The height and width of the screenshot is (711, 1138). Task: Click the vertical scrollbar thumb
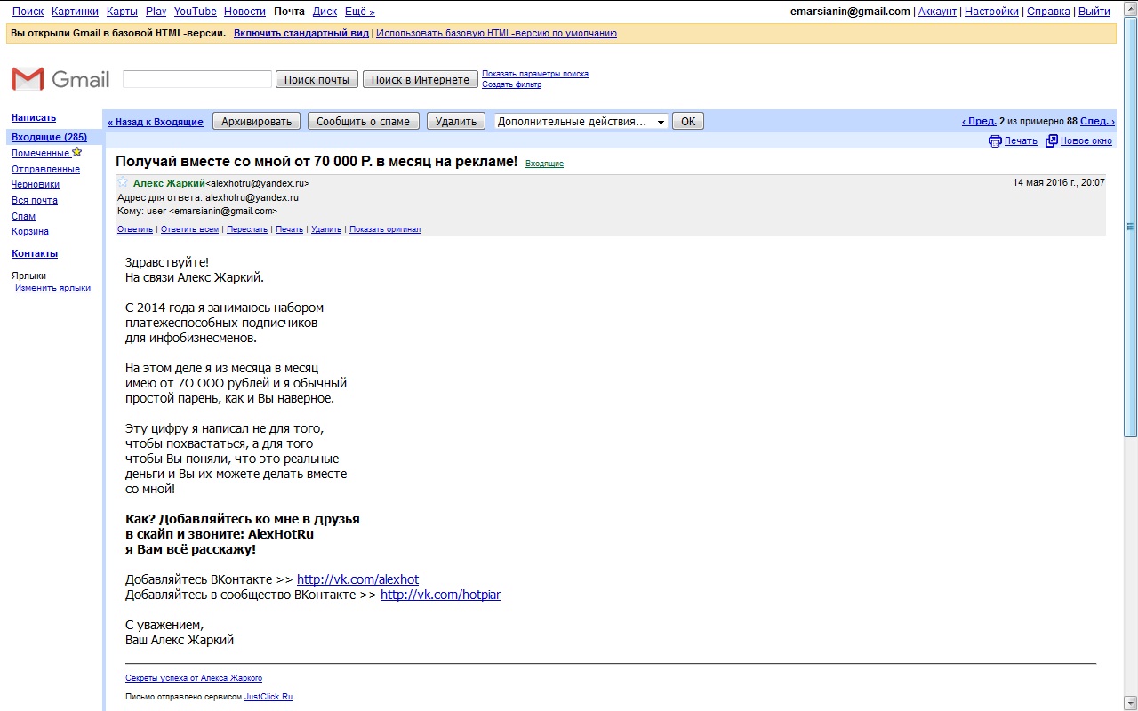pyautogui.click(x=1131, y=227)
